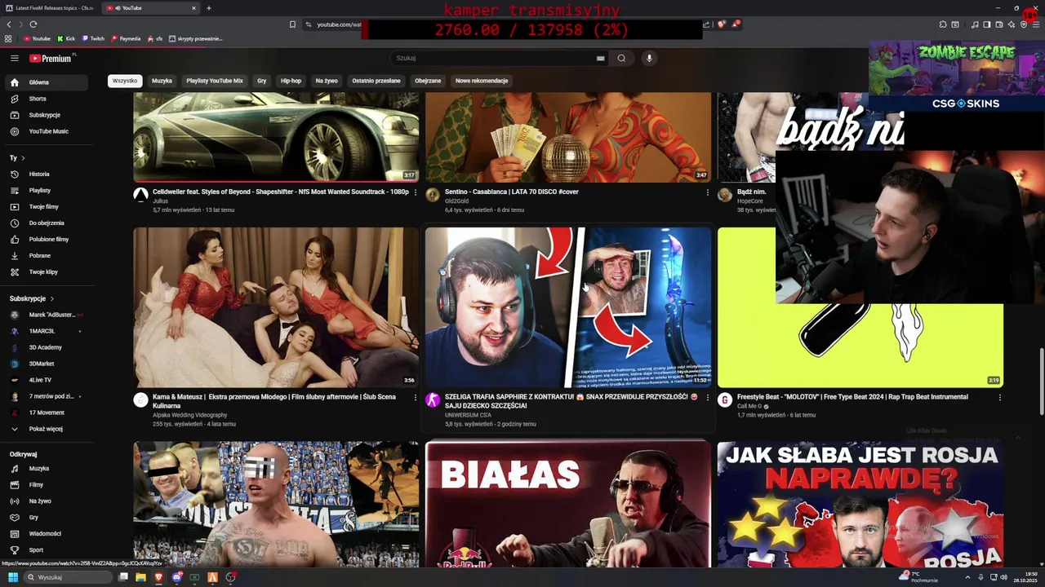The height and width of the screenshot is (587, 1045).
Task: Open options menu for Sentino Casablanca video
Action: tap(708, 192)
